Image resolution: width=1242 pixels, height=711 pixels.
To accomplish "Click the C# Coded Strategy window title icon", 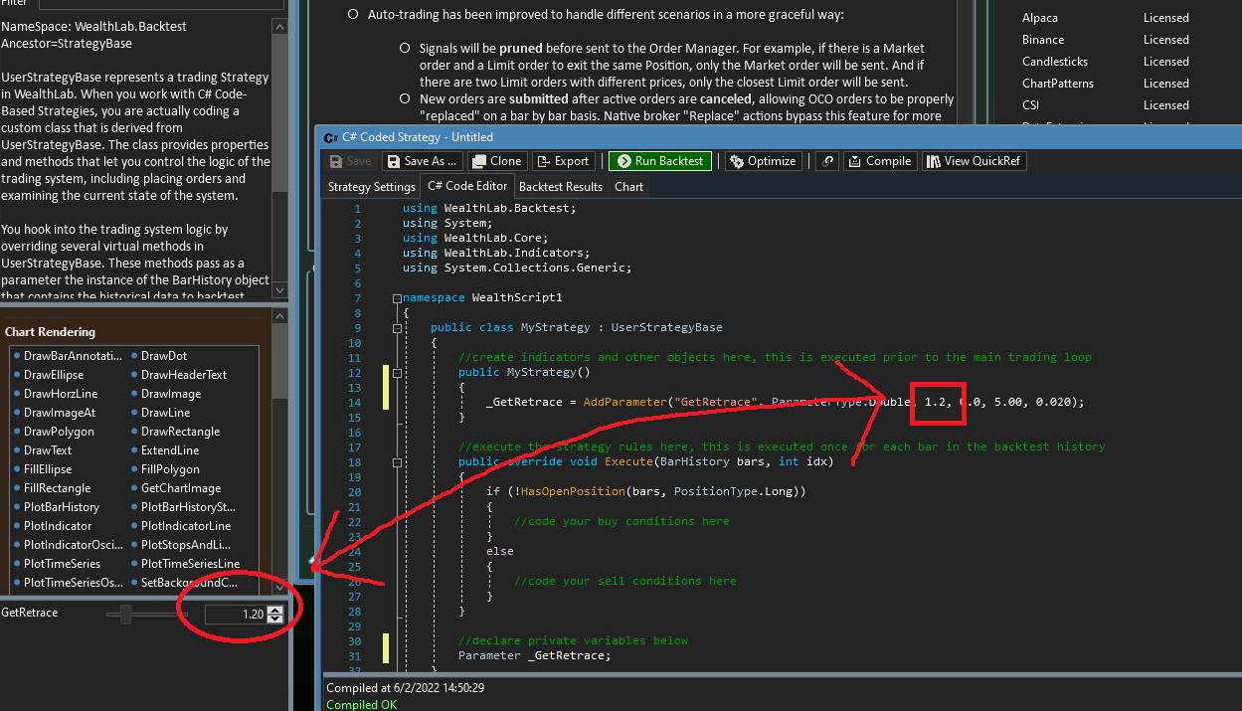I will tap(331, 137).
